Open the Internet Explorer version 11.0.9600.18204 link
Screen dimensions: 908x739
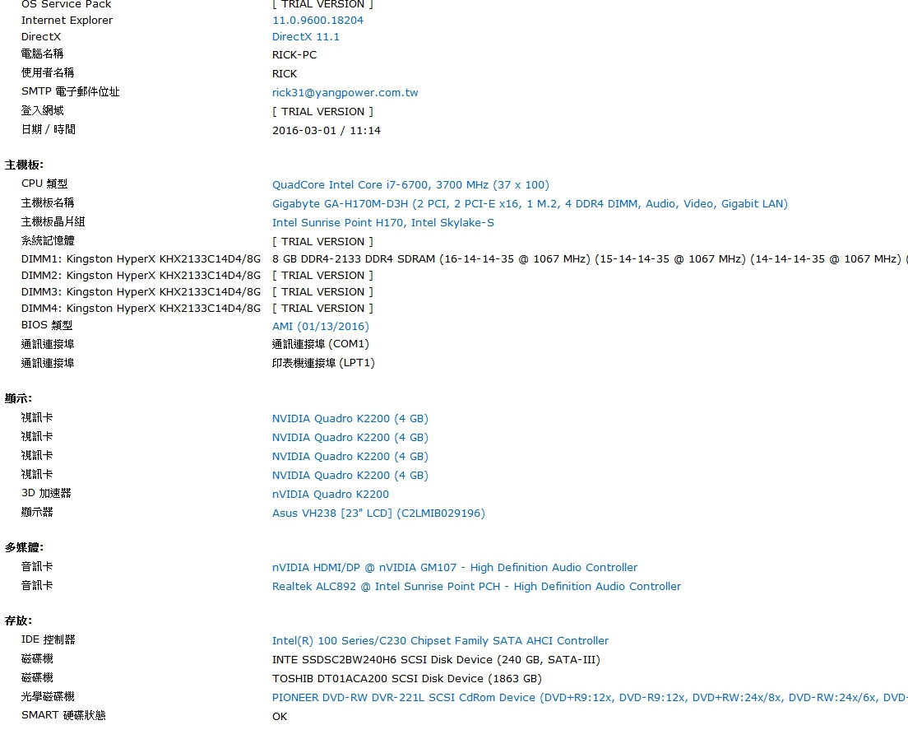coord(318,21)
